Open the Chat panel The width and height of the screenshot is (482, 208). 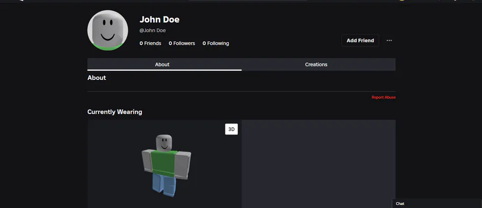coord(437,203)
